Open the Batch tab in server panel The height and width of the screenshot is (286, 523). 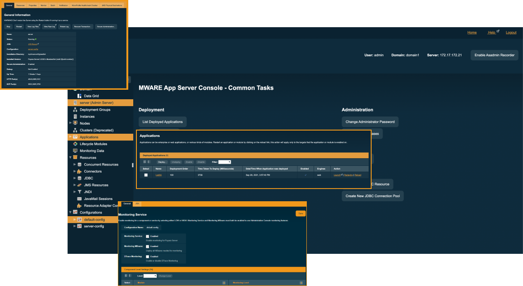point(53,5)
